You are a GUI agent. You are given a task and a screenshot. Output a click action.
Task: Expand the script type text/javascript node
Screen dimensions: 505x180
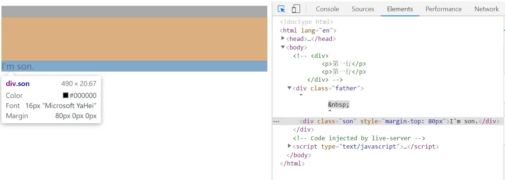pos(289,146)
